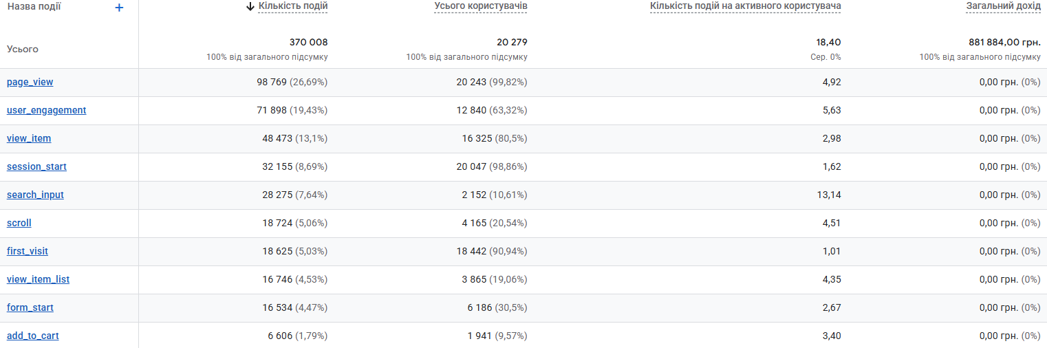The width and height of the screenshot is (1047, 348).
Task: Sort by Загальний дохід column header
Action: tap(1003, 7)
